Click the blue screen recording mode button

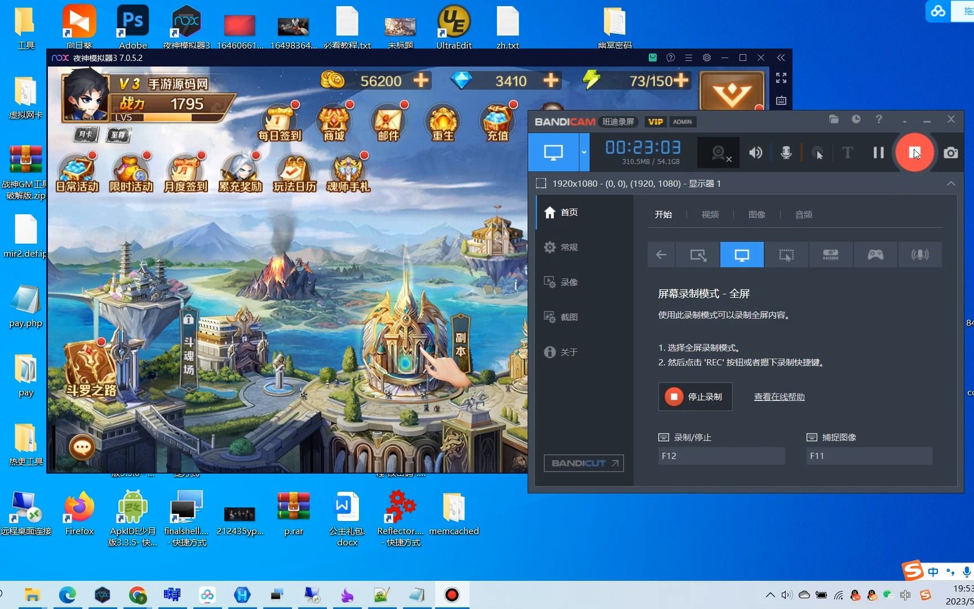coord(554,152)
